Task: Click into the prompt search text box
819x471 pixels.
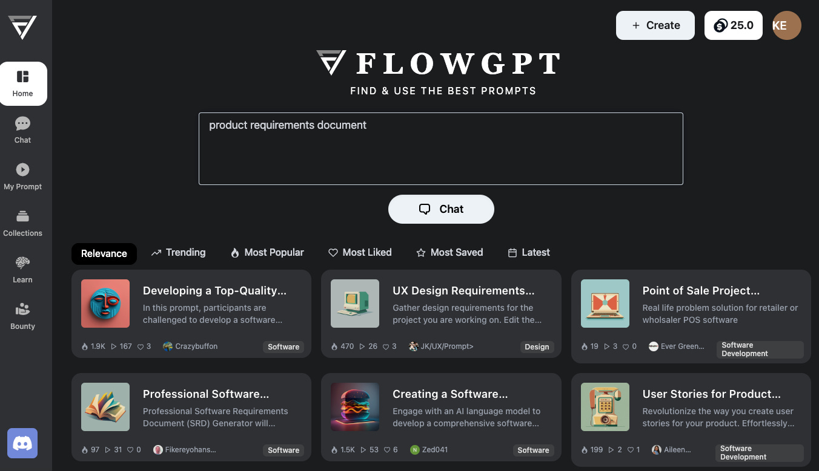Action: click(441, 149)
